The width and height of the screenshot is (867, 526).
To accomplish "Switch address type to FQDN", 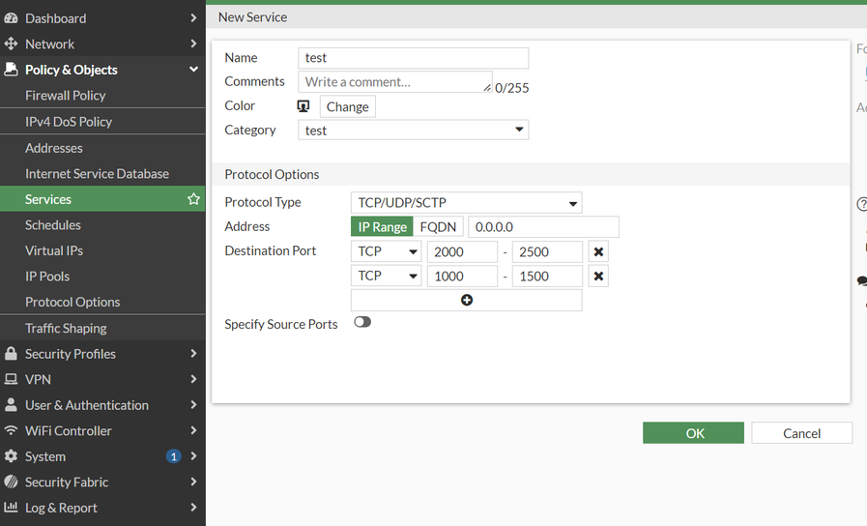I will click(x=438, y=226).
